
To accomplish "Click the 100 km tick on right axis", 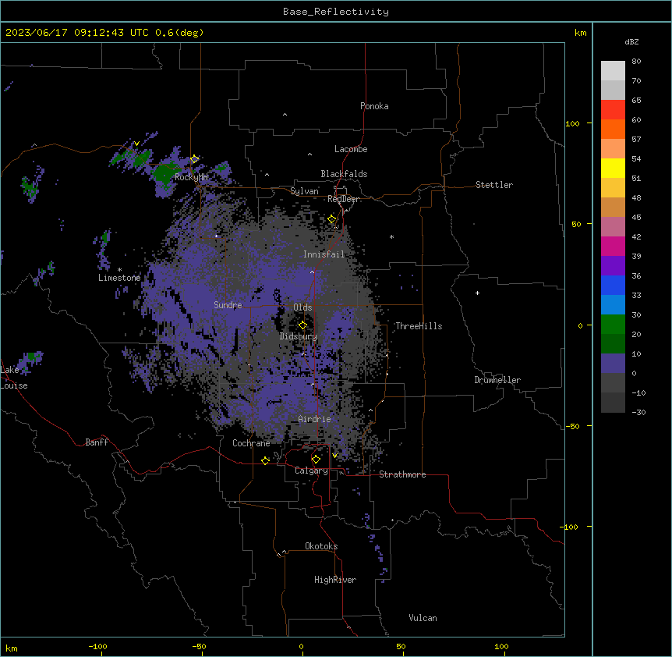I will 572,123.
